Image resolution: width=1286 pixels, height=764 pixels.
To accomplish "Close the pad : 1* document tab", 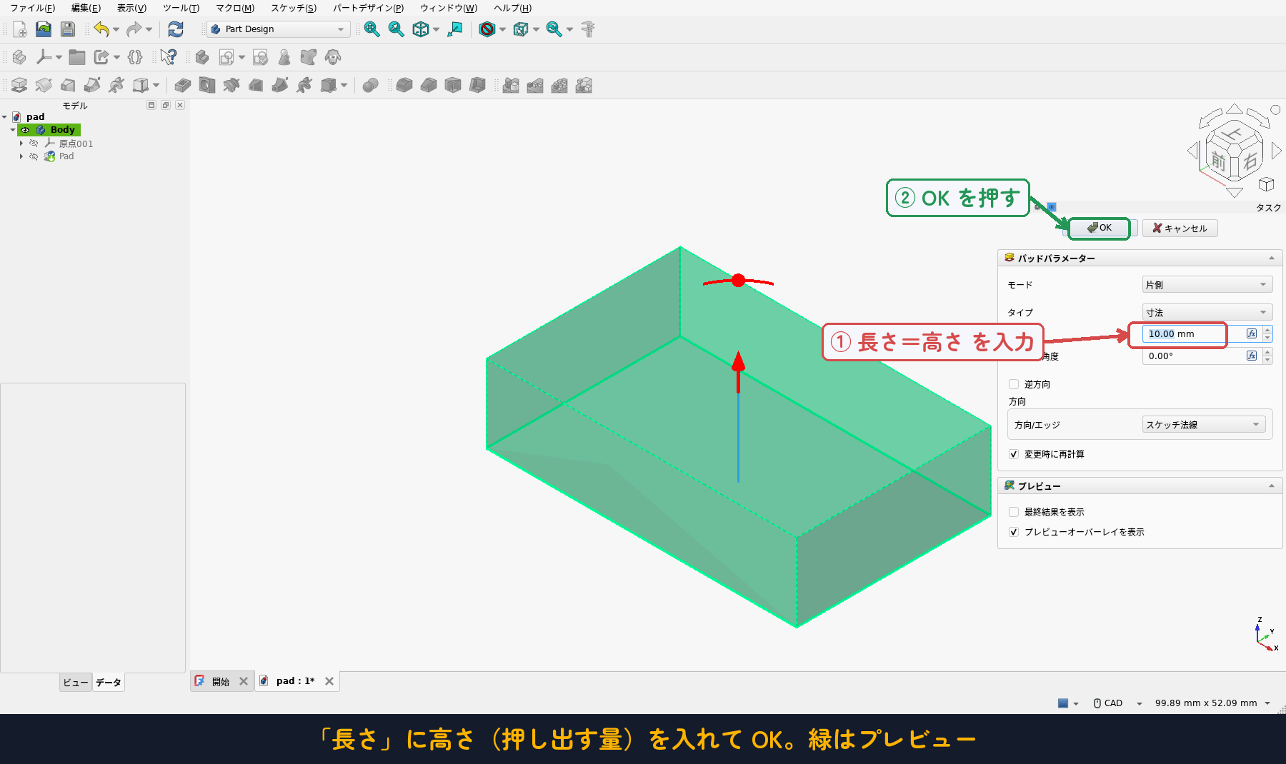I will pyautogui.click(x=329, y=681).
